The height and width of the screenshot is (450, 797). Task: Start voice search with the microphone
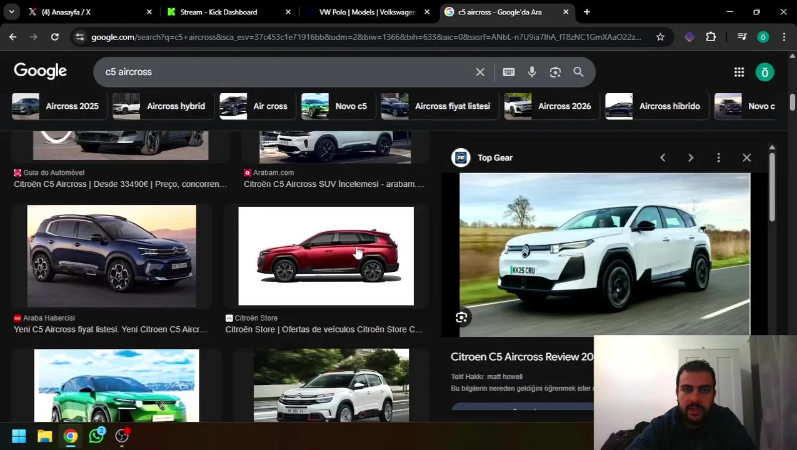click(x=532, y=72)
